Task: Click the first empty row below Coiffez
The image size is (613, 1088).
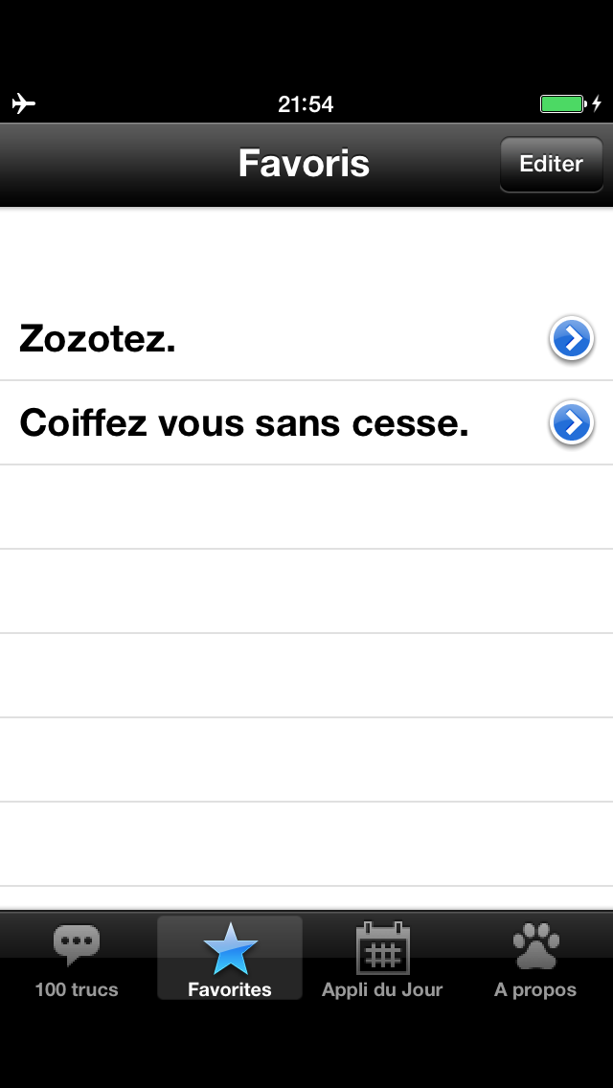Action: tap(306, 507)
